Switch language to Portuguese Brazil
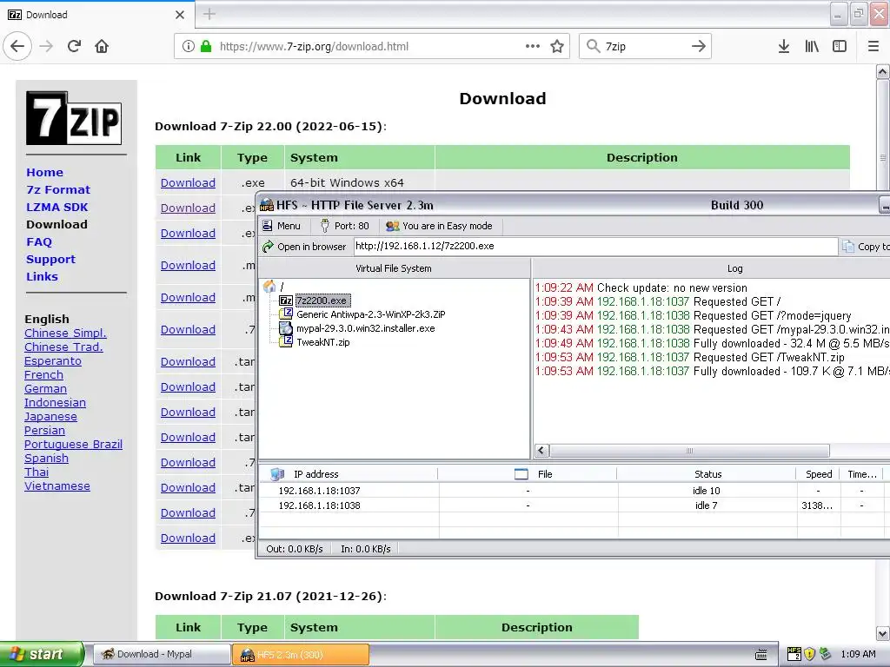890x667 pixels. 73,445
